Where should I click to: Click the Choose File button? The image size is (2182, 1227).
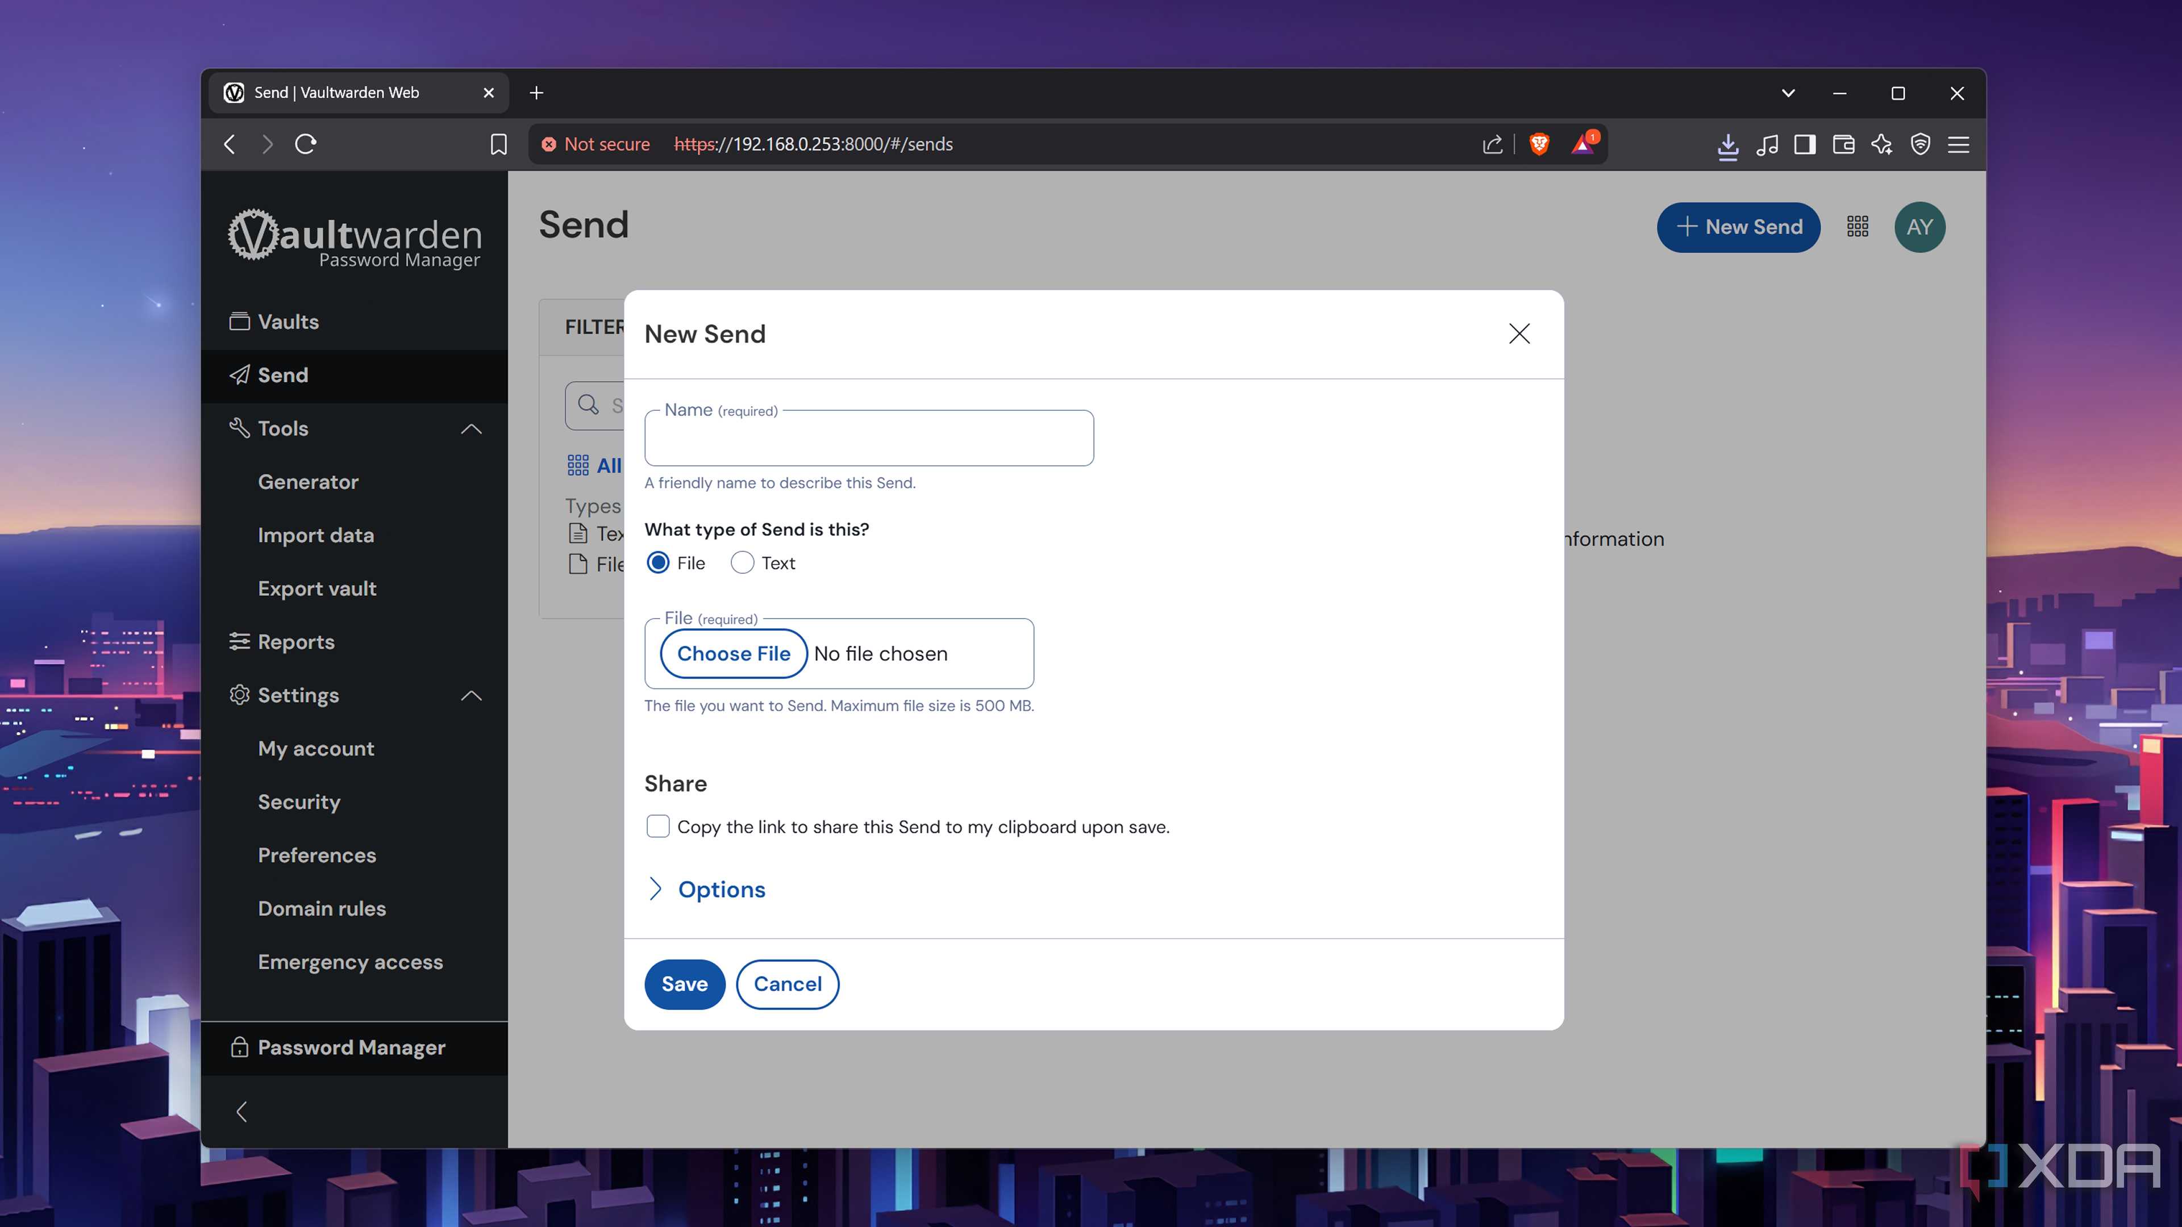point(732,654)
